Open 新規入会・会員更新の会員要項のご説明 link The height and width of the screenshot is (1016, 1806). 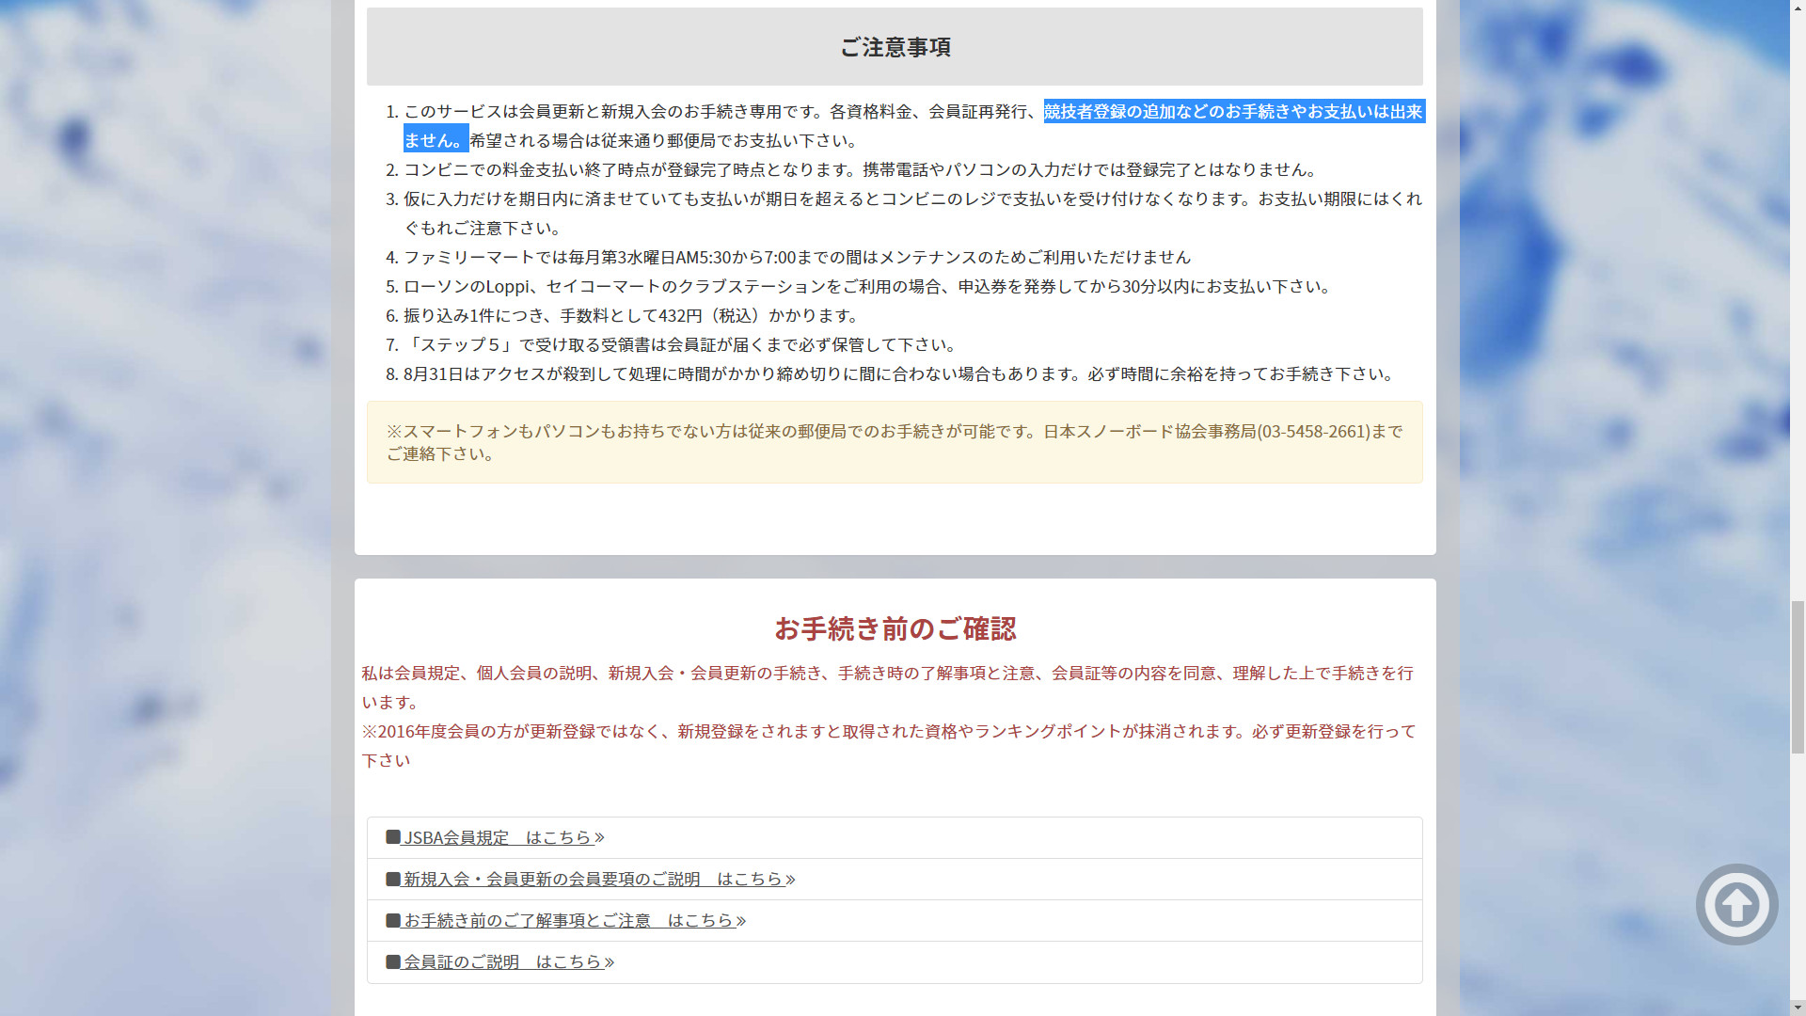(x=593, y=879)
